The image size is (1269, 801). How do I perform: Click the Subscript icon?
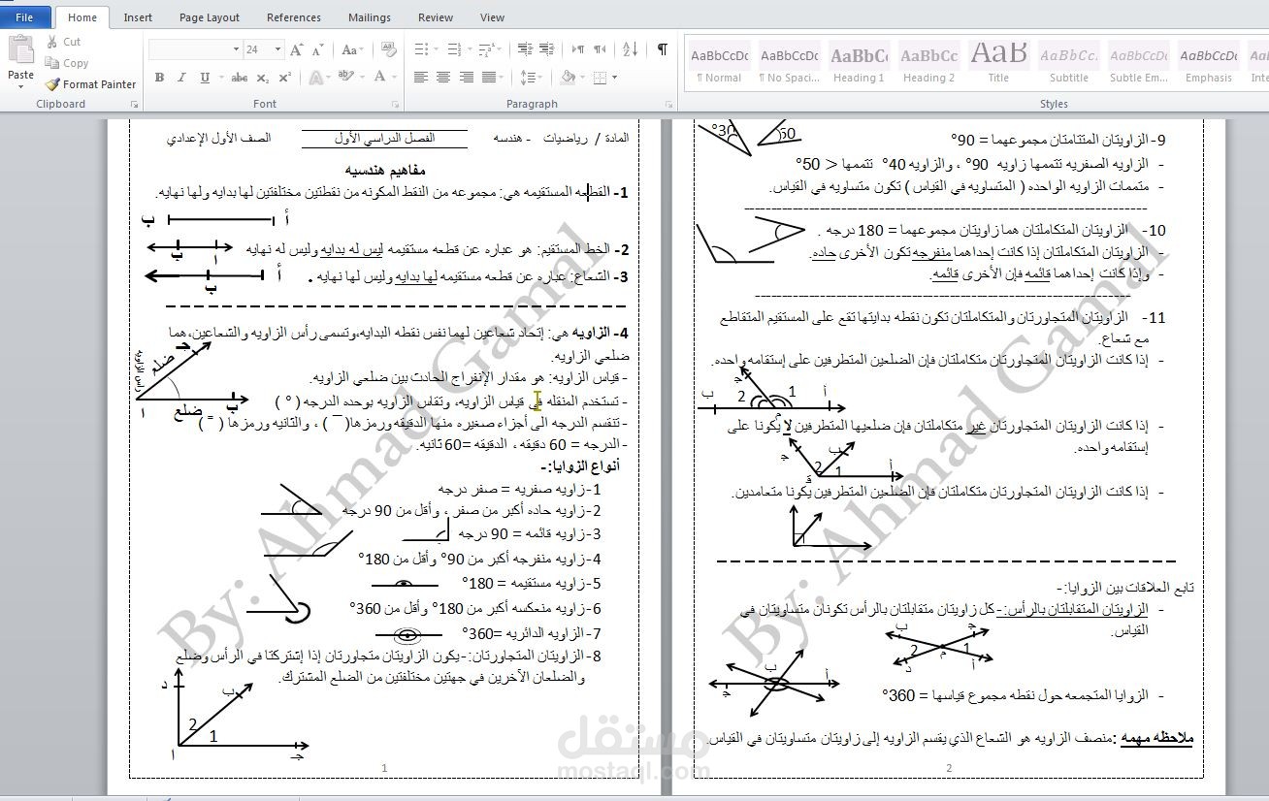(x=265, y=78)
